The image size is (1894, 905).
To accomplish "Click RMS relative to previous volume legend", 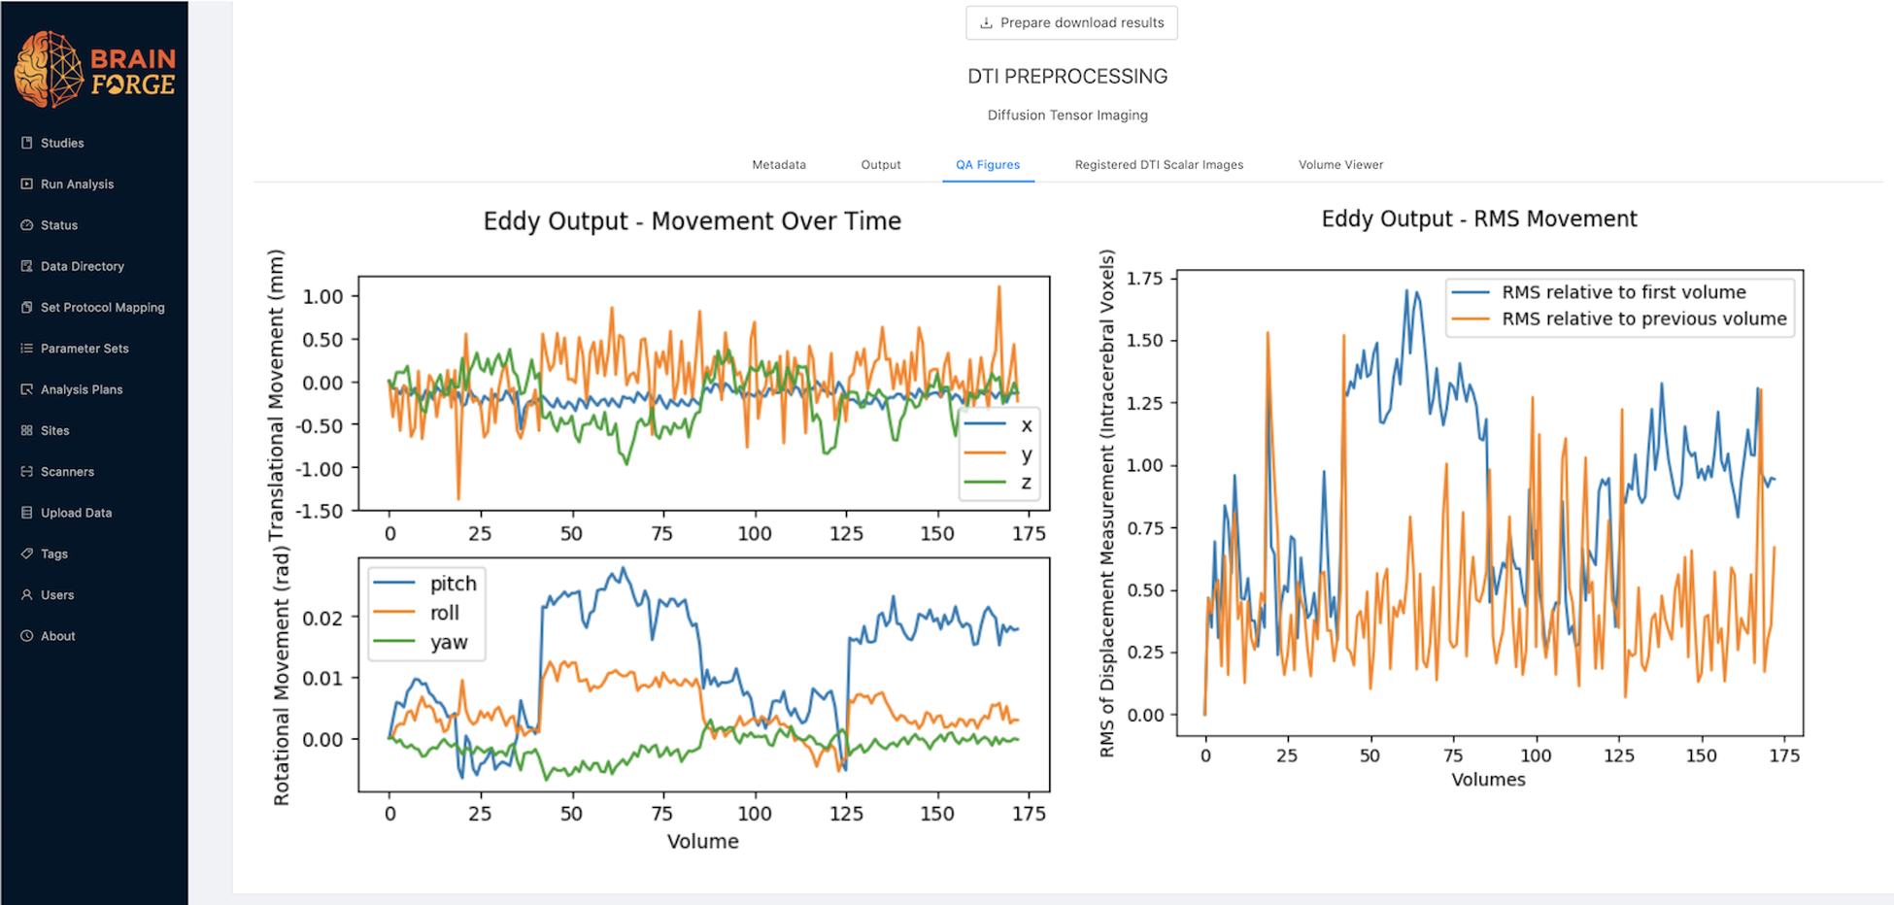I will [1619, 318].
